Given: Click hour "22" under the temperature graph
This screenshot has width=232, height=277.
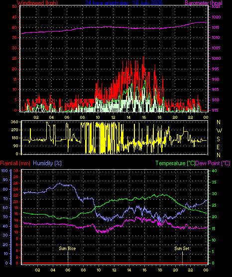Looking at the screenshot, I should 190,270.
